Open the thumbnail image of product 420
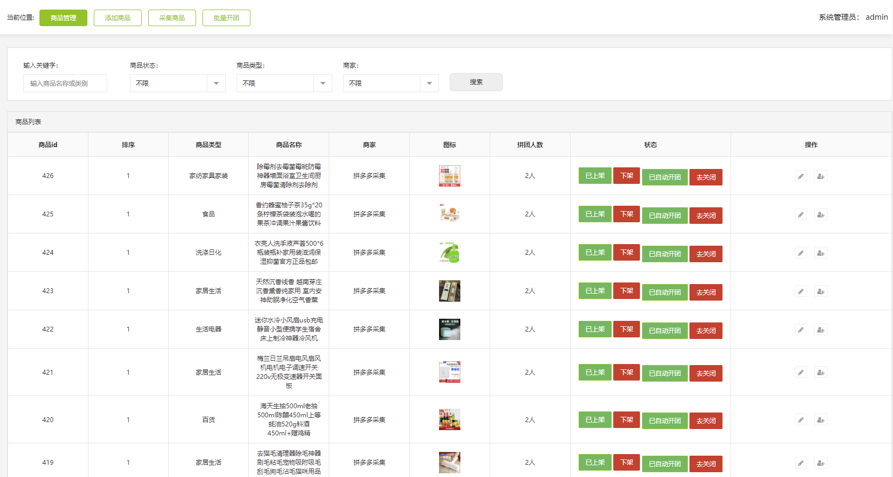This screenshot has height=477, width=893. 449,419
